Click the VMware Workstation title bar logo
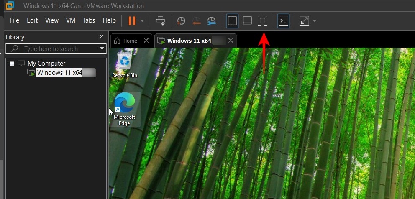The width and height of the screenshot is (415, 199). pos(10,5)
